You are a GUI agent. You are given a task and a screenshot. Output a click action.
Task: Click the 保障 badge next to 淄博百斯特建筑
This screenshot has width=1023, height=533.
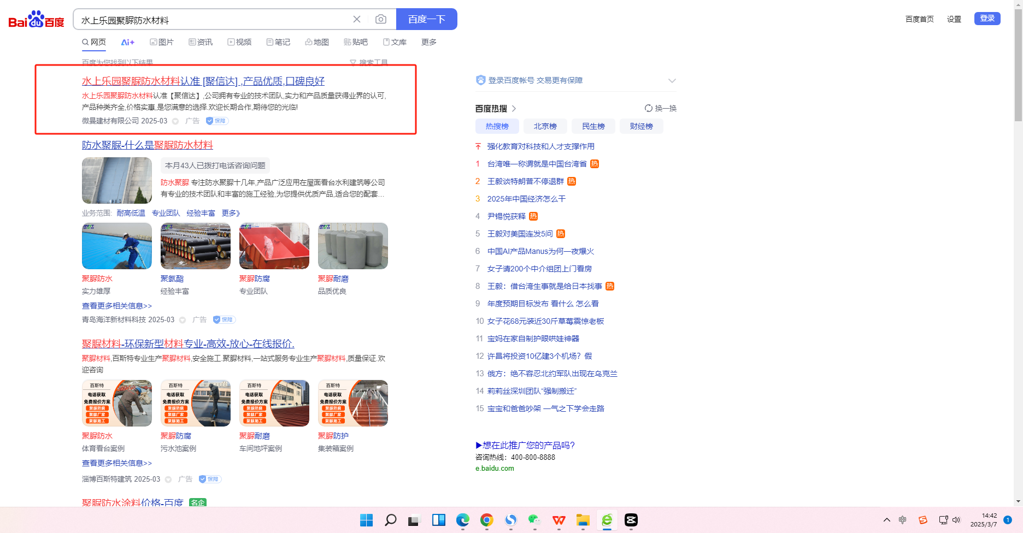coord(210,479)
